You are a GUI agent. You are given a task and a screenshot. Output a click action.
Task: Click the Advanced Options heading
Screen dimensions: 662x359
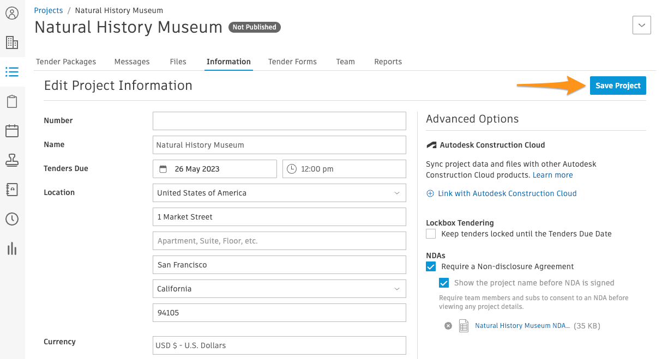472,119
